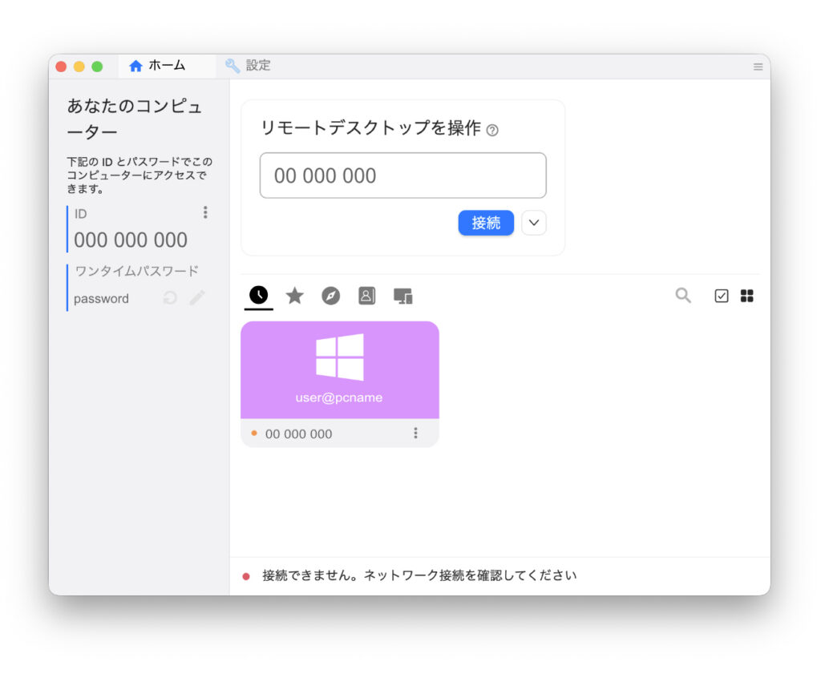821x682 pixels.
Task: Click the help icon beside リモートデスクトップを操作
Action: [x=492, y=130]
